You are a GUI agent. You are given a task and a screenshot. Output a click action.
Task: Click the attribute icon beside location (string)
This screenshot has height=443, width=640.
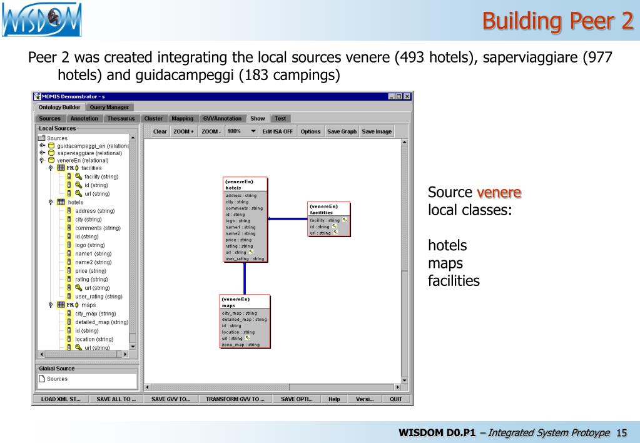[x=69, y=339]
